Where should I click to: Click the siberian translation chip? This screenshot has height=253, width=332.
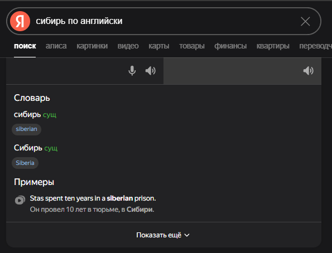click(x=26, y=129)
